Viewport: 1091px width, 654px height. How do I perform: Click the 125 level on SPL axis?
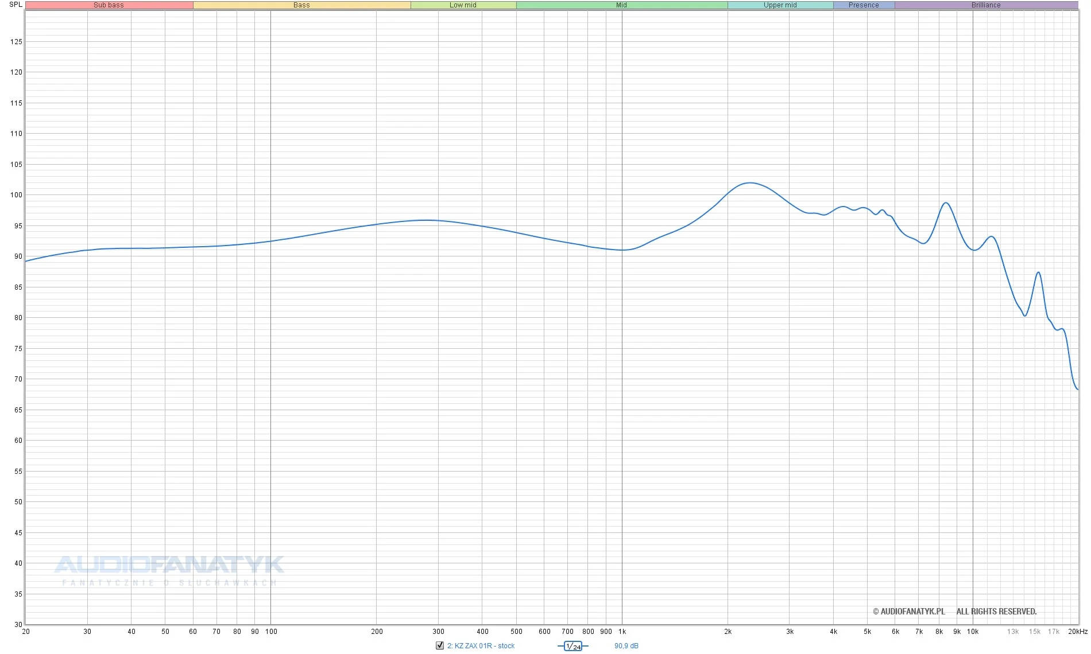(x=16, y=42)
